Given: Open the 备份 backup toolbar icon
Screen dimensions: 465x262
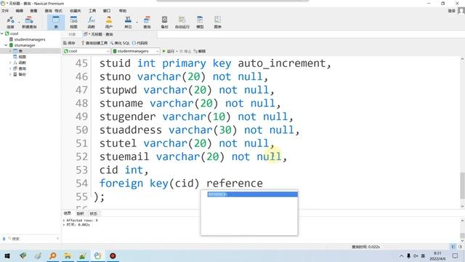Looking at the screenshot, I should 165,23.
